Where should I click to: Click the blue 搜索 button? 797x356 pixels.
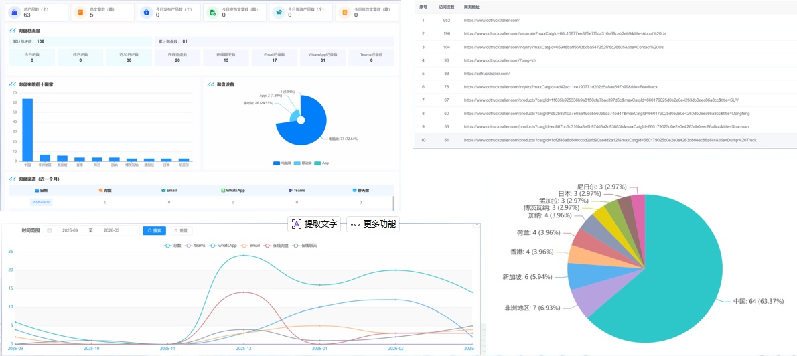[155, 231]
